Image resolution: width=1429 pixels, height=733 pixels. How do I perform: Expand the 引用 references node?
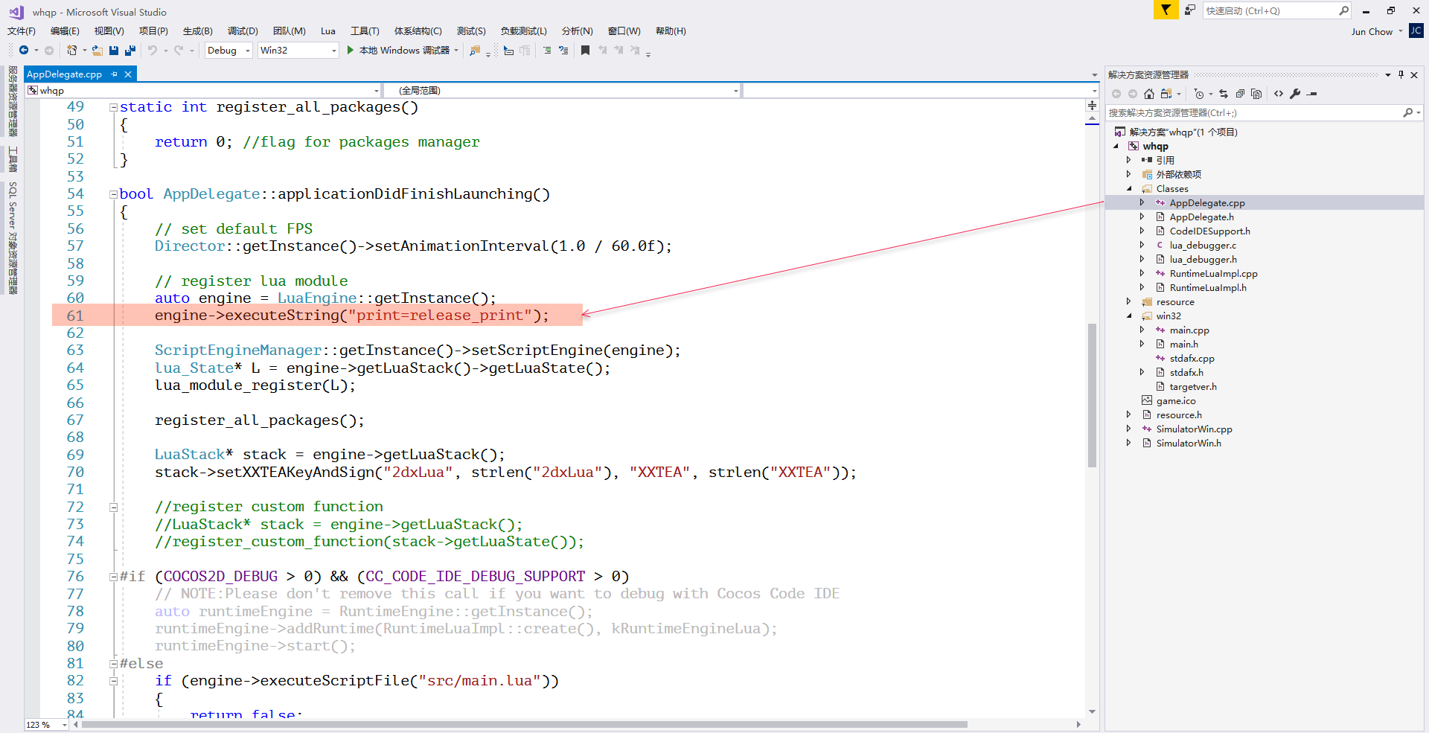[x=1129, y=161]
